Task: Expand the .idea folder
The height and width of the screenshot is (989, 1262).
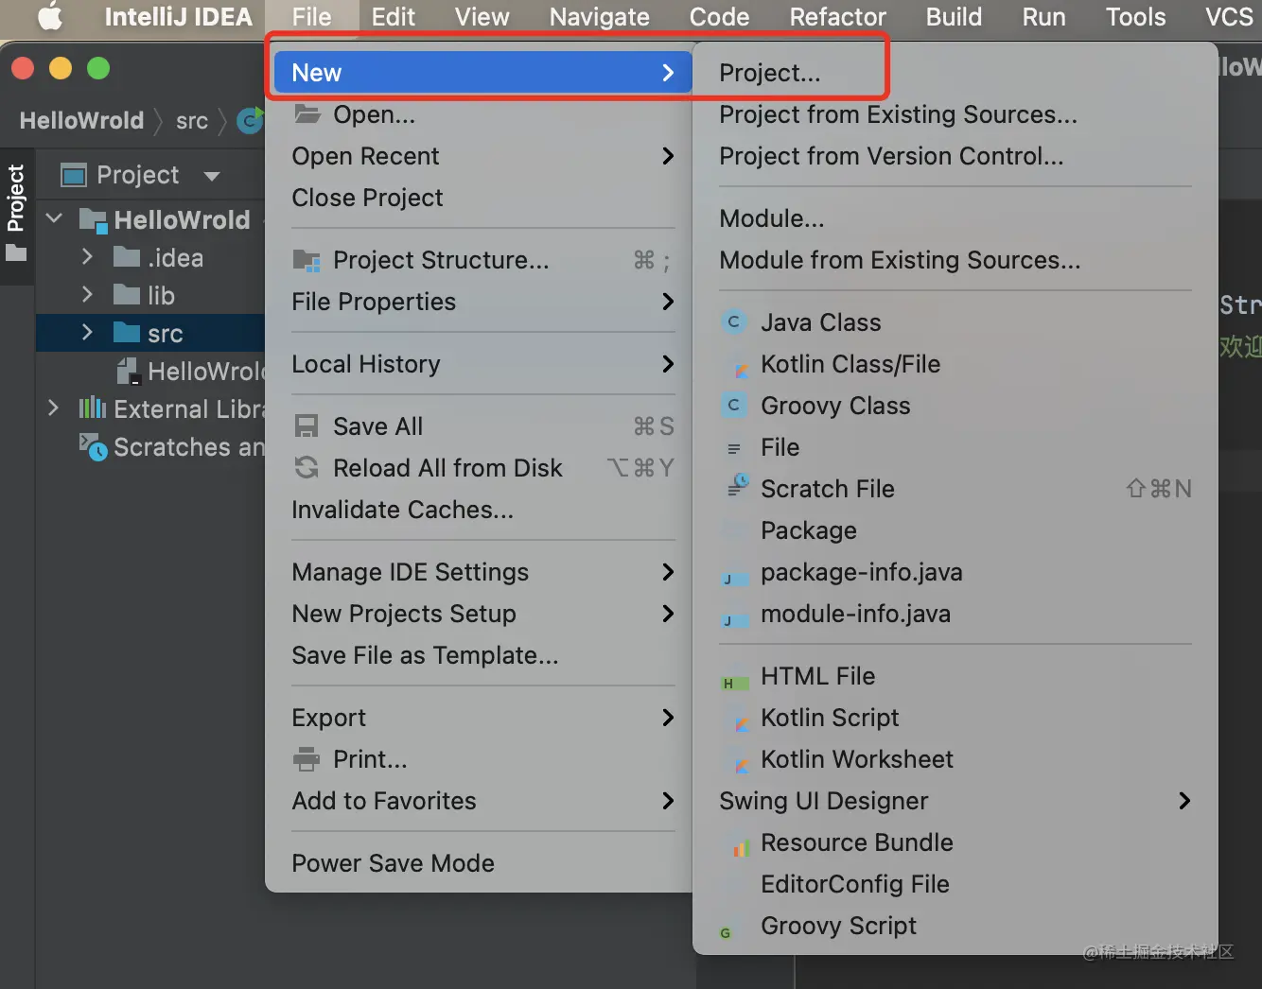Action: click(87, 257)
